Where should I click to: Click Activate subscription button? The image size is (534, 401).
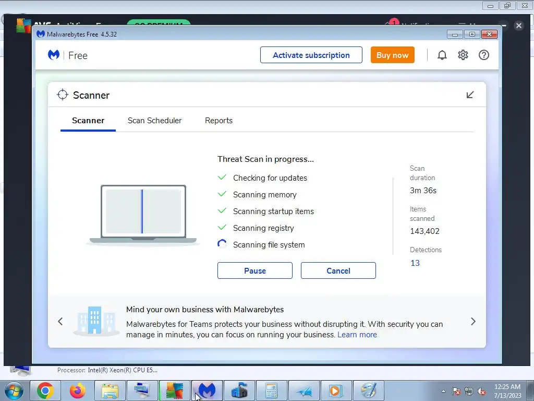pyautogui.click(x=311, y=55)
